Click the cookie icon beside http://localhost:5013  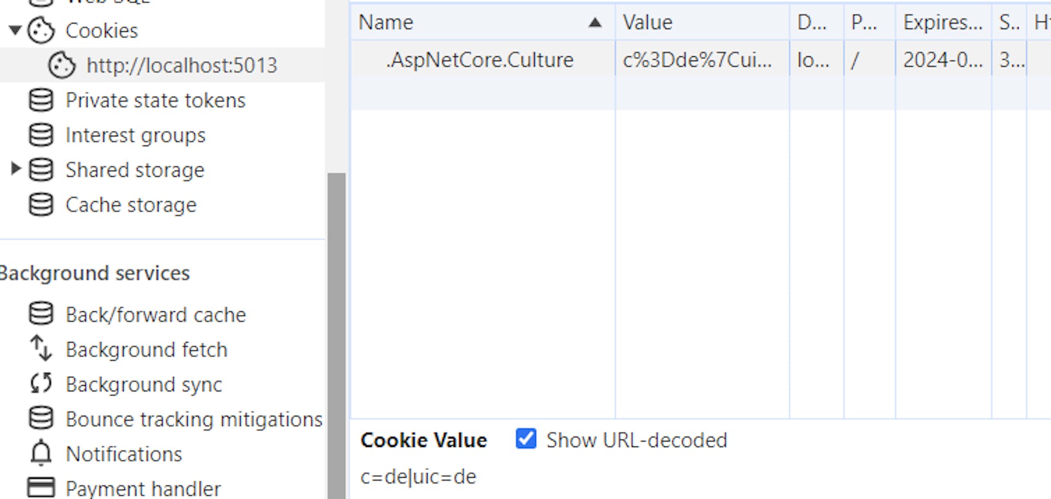click(x=62, y=66)
